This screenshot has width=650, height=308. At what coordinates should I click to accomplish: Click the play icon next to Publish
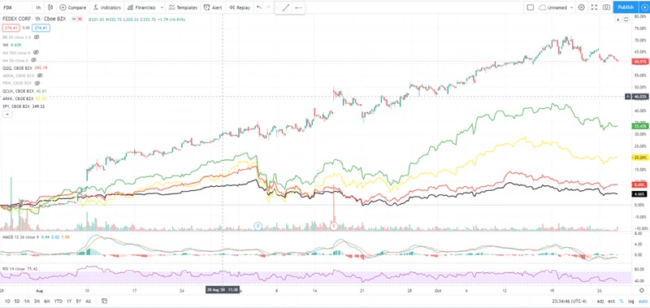coord(644,7)
